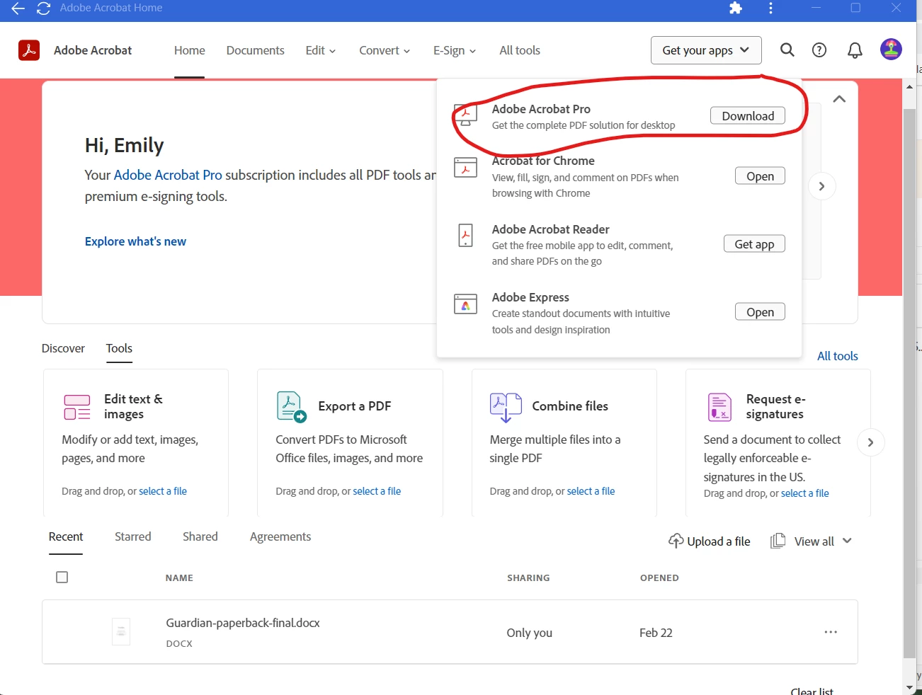Click select a file under Edit text & images
The image size is (922, 695).
pyautogui.click(x=163, y=491)
